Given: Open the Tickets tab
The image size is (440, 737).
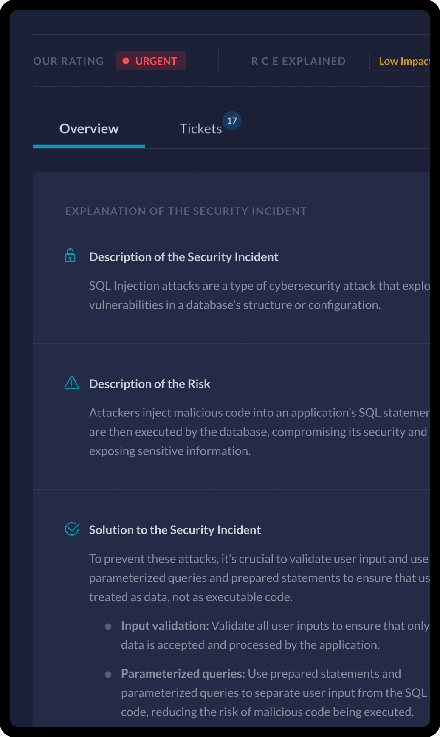Looking at the screenshot, I should click(x=200, y=129).
